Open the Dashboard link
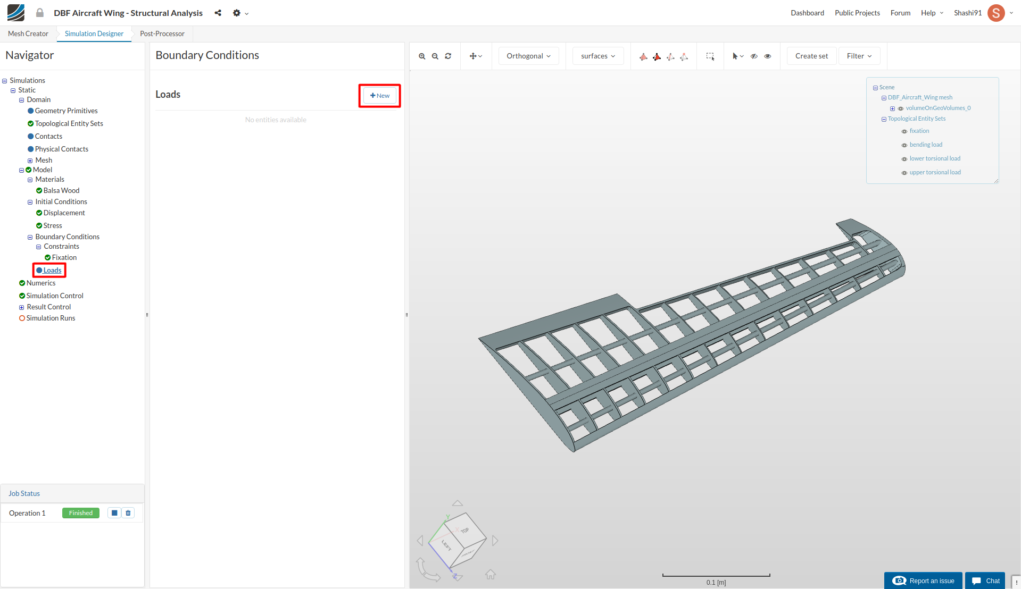Screen dimensions: 1021x589 pos(807,13)
